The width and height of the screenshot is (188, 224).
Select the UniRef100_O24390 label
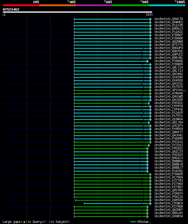click(169, 77)
